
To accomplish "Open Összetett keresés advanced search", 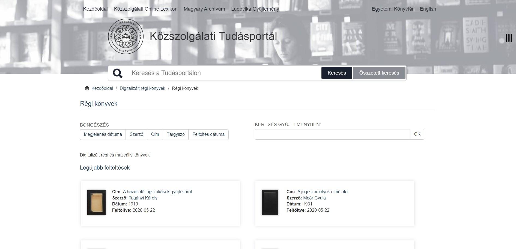I will pos(379,73).
